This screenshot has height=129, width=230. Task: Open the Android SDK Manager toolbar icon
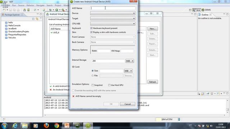click(24, 10)
